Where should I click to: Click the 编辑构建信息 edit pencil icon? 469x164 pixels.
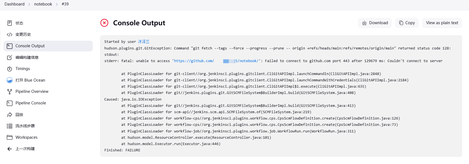tap(10, 57)
